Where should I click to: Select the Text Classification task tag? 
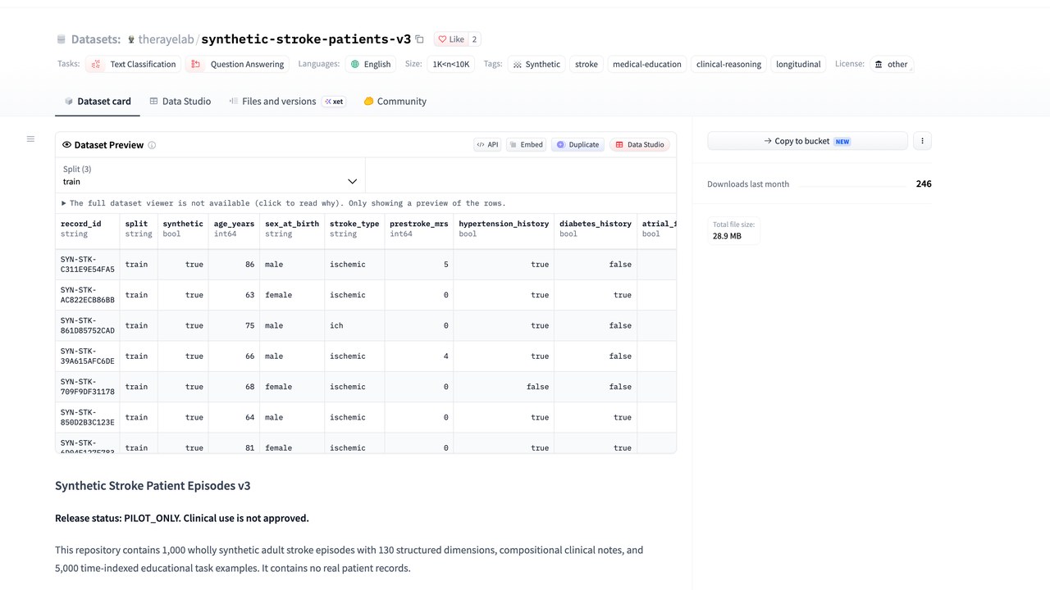pos(133,64)
